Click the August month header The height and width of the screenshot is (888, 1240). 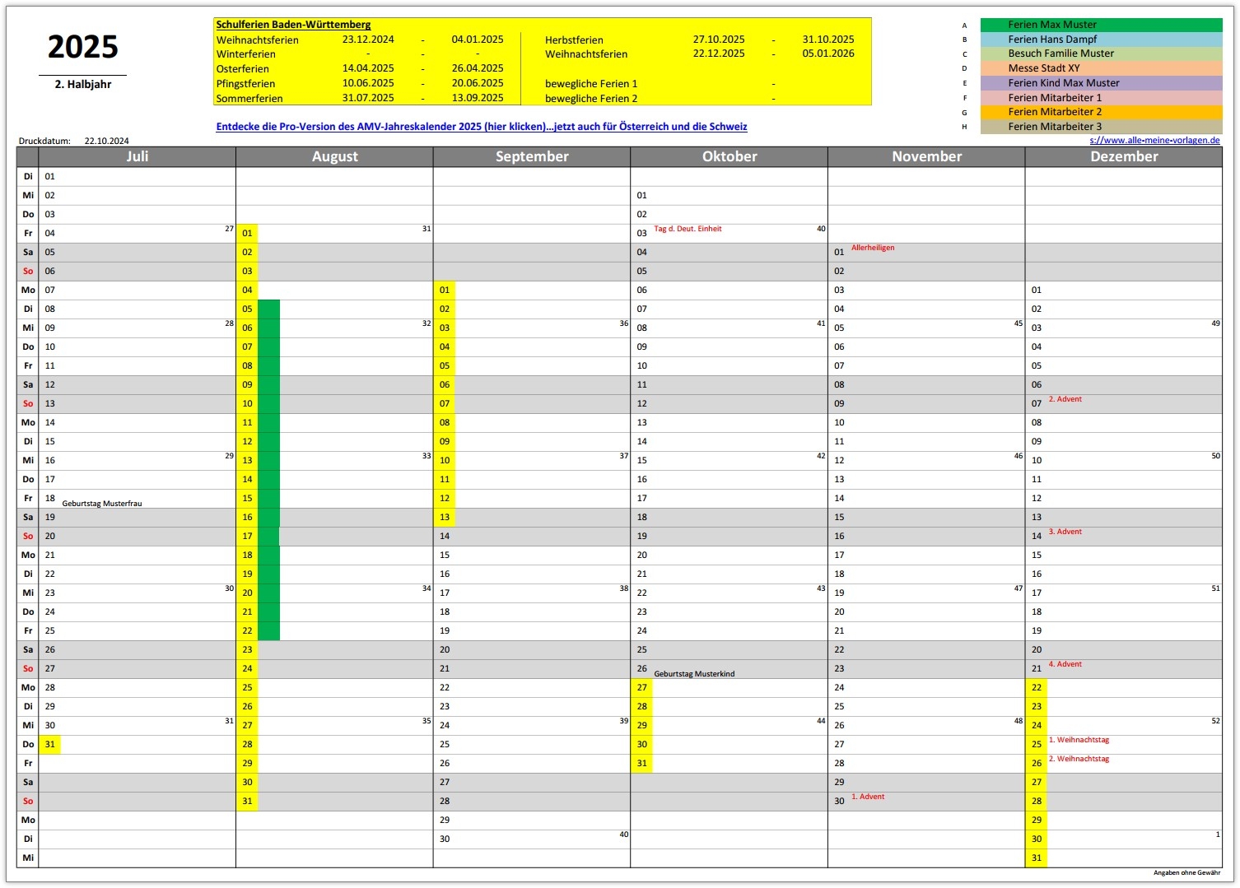point(335,156)
